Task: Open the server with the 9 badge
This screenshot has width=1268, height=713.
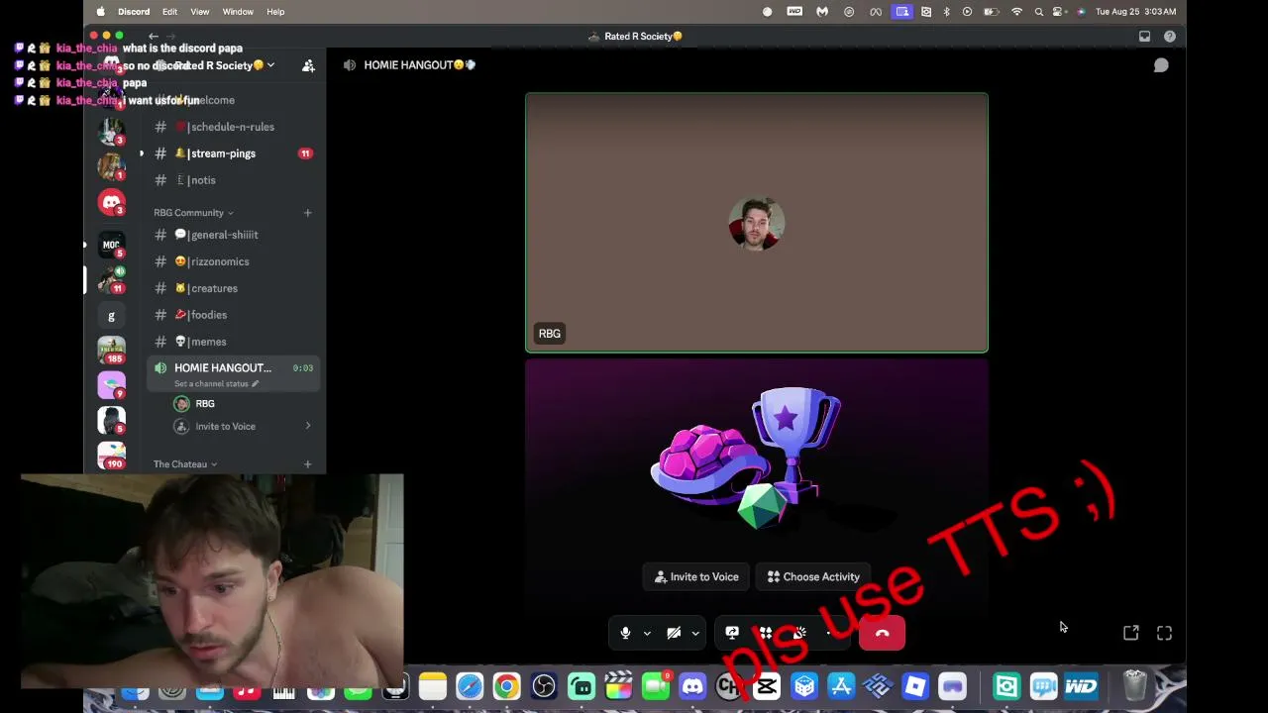Action: tap(111, 384)
